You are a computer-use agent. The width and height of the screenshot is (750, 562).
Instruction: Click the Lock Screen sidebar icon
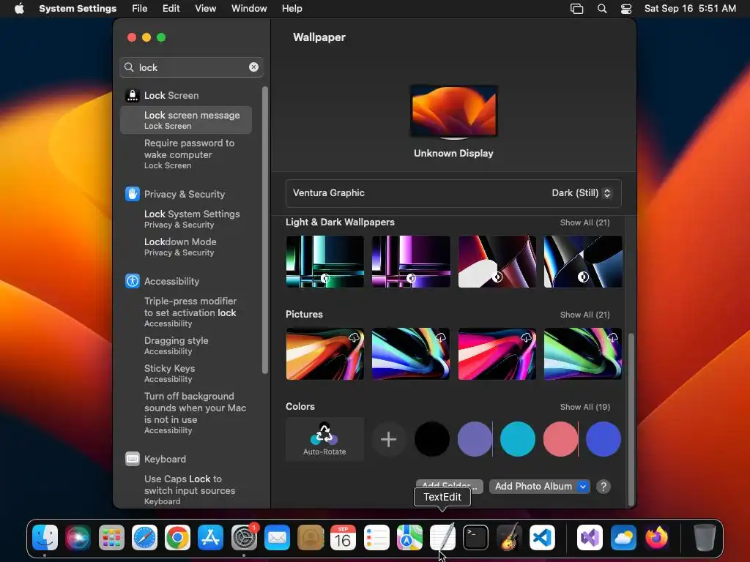click(132, 96)
